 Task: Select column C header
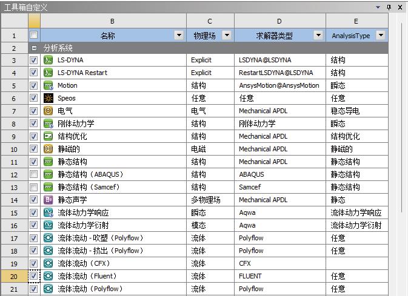click(x=210, y=21)
